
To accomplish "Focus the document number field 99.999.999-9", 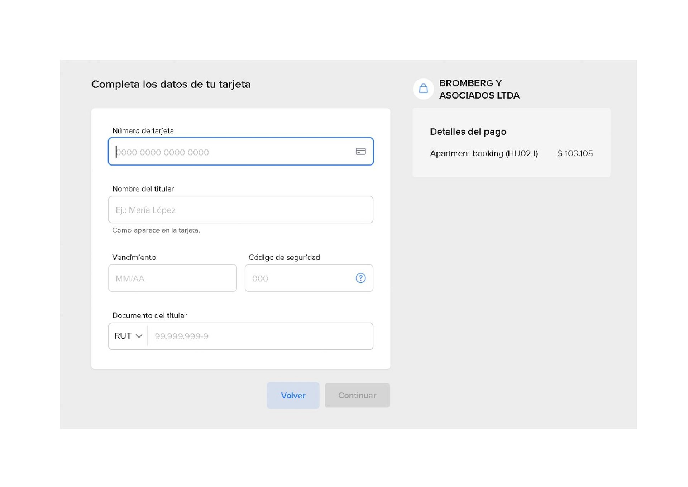I will (260, 336).
